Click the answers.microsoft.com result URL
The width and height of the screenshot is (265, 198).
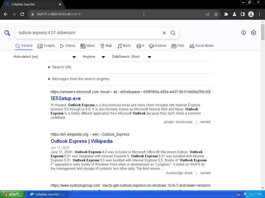click(130, 92)
